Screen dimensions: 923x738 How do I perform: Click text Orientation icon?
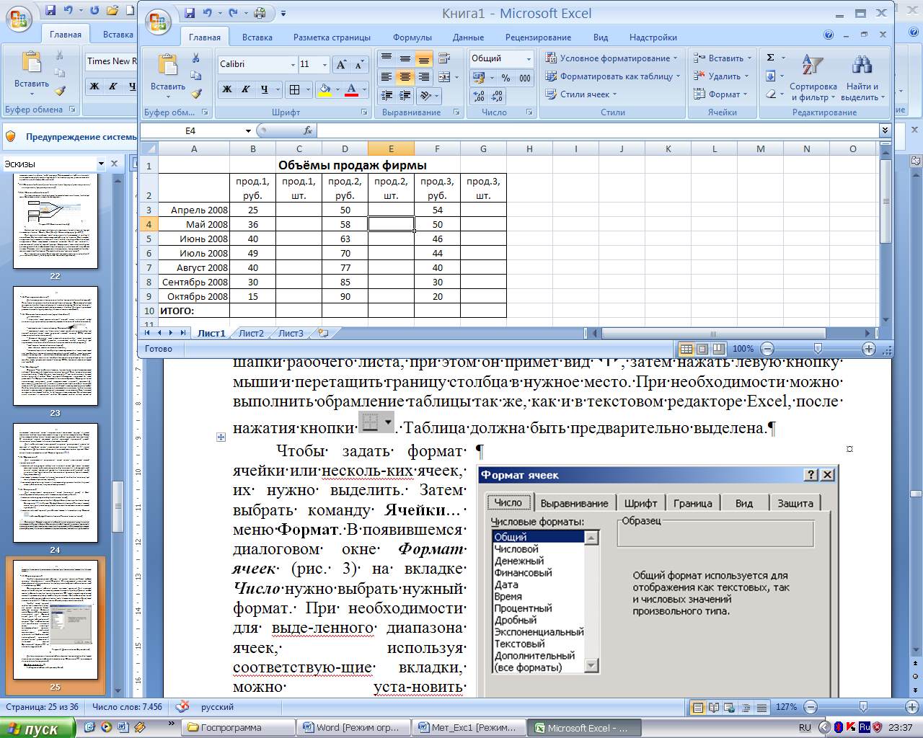[425, 95]
